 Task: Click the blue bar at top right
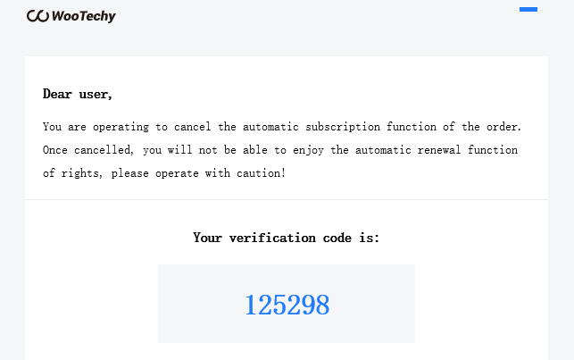click(528, 9)
